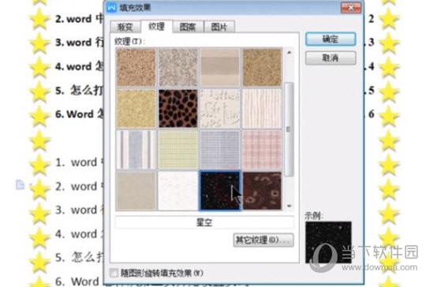Click the scroll up arrow of texture list
The height and width of the screenshot is (287, 434).
[289, 53]
